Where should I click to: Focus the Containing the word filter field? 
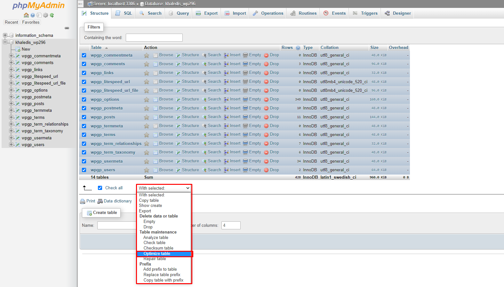point(154,38)
